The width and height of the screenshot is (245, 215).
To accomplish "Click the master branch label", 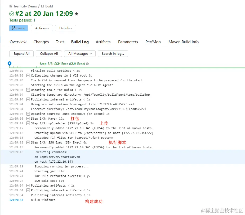I will (19, 28).
